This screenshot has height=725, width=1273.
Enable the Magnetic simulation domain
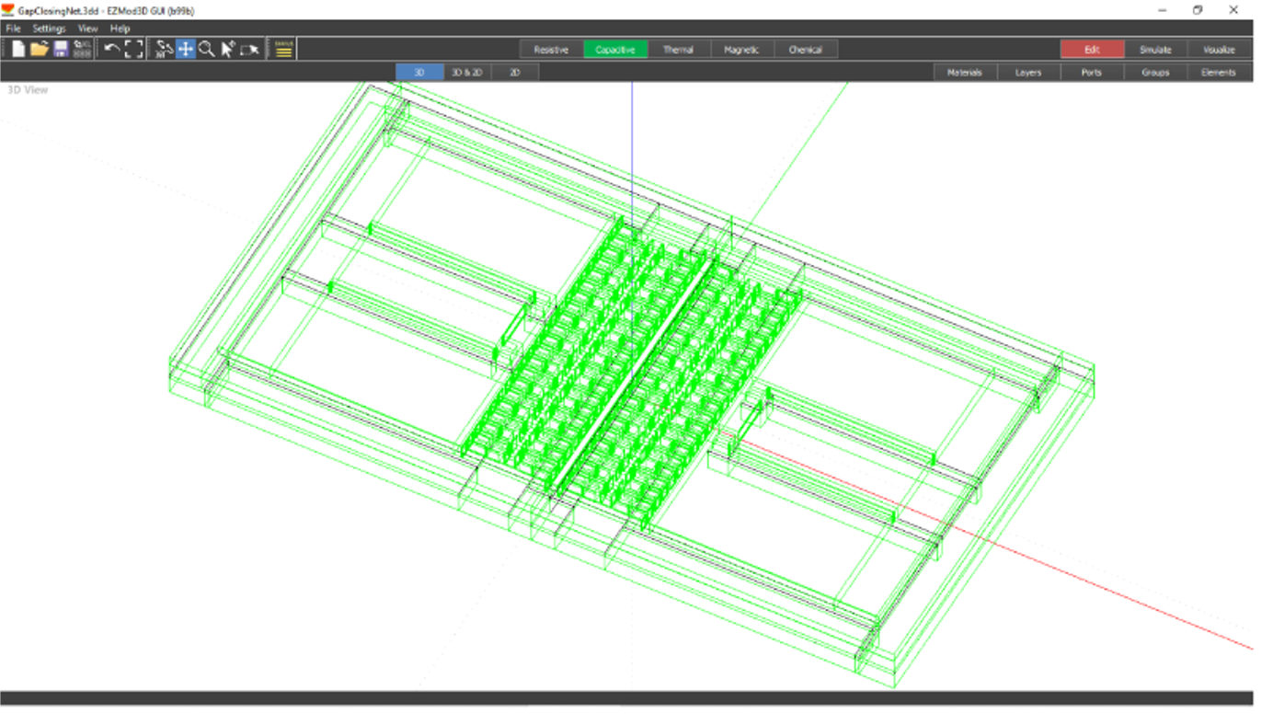tap(742, 49)
